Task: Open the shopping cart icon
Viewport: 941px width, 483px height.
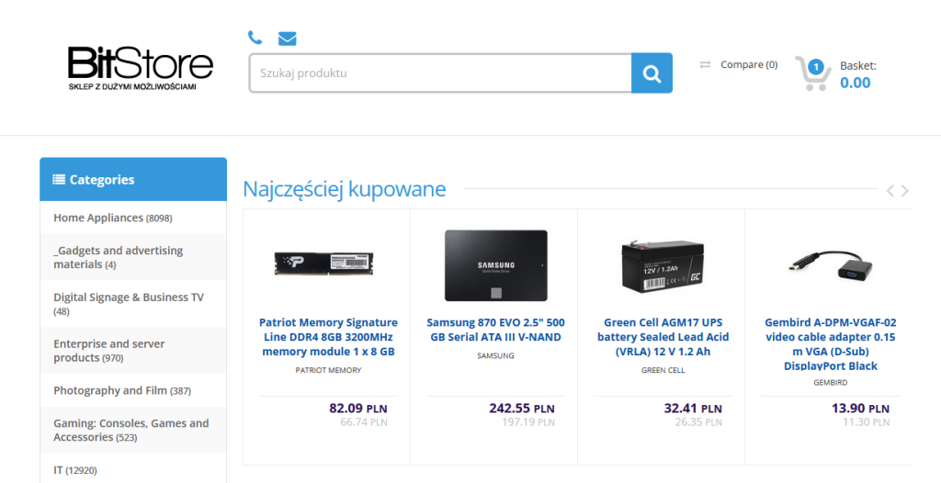Action: click(x=812, y=73)
